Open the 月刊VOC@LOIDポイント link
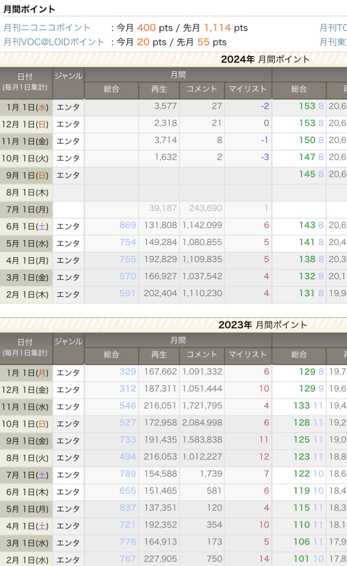 pos(54,42)
